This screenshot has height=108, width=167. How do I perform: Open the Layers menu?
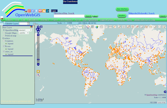(x=9, y=20)
